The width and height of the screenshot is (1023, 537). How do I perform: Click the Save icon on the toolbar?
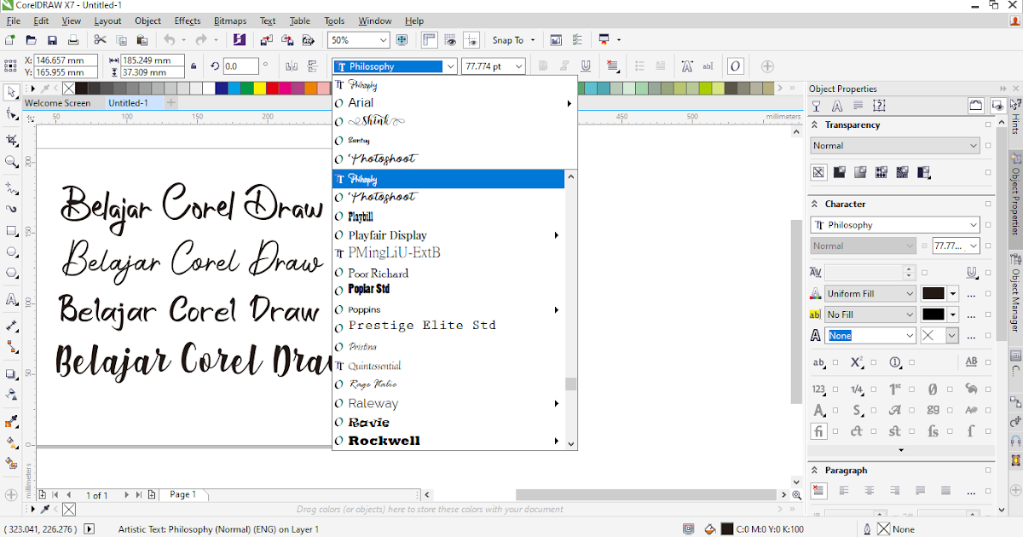click(x=53, y=39)
